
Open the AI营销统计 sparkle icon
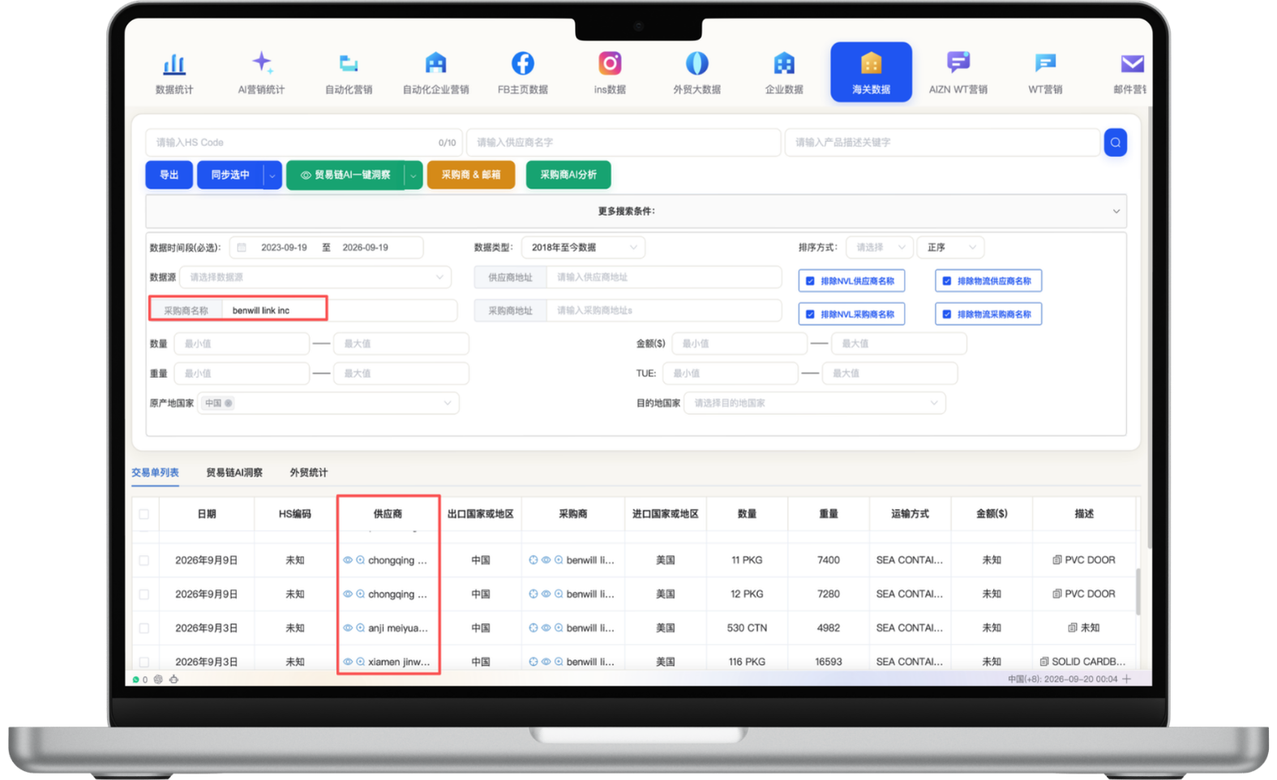pos(261,62)
